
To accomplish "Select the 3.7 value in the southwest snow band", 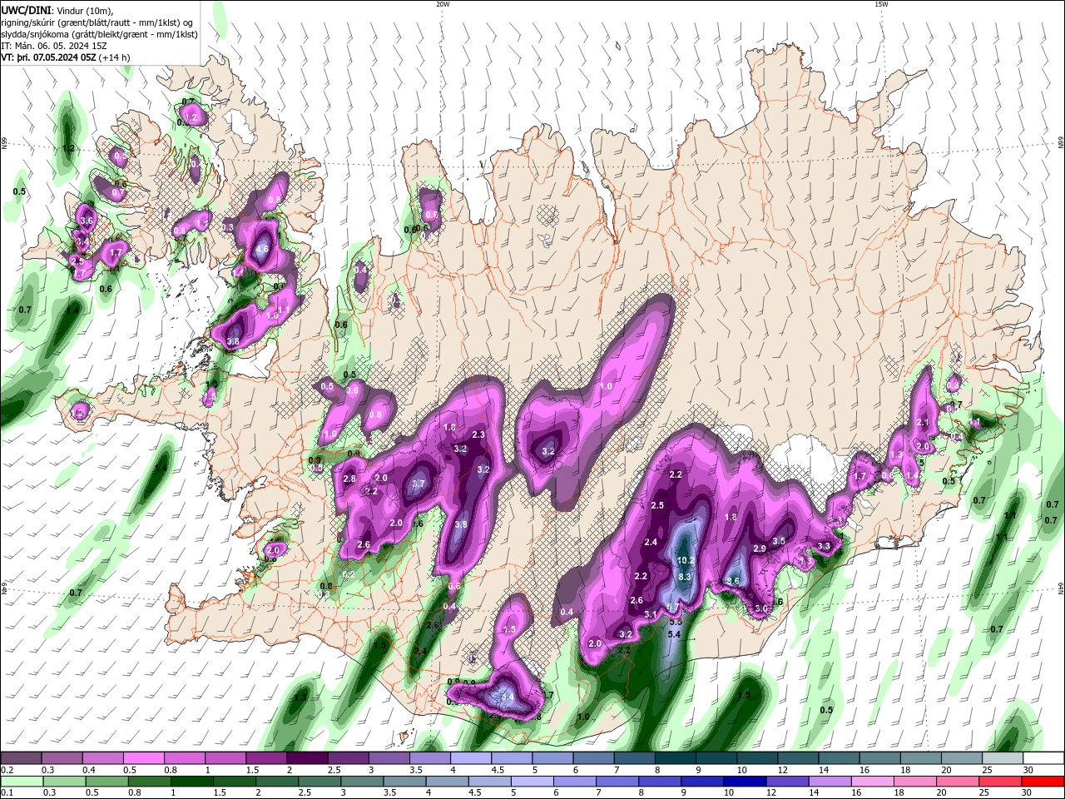I will (x=419, y=484).
